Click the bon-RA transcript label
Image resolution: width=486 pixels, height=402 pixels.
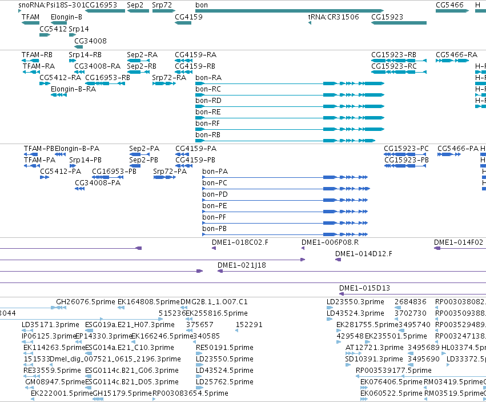tap(208, 78)
